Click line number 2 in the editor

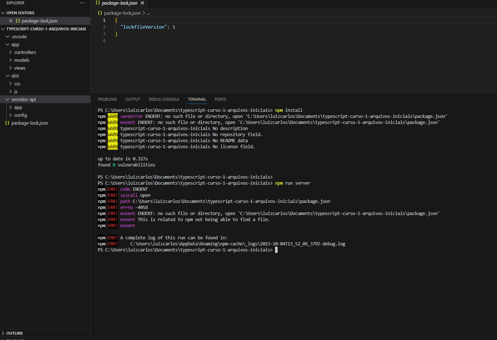point(104,27)
